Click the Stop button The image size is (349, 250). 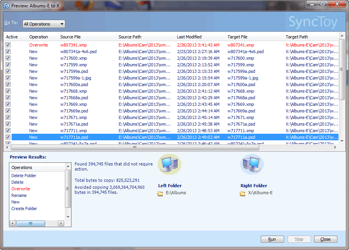point(299,239)
